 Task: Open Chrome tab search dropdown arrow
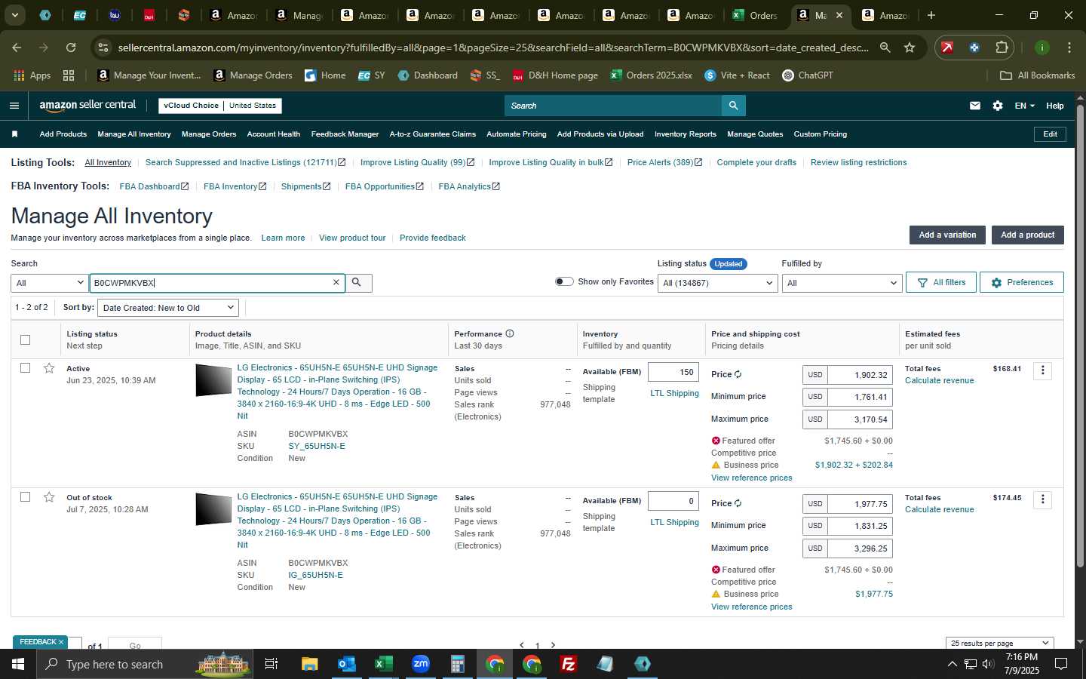(x=14, y=15)
